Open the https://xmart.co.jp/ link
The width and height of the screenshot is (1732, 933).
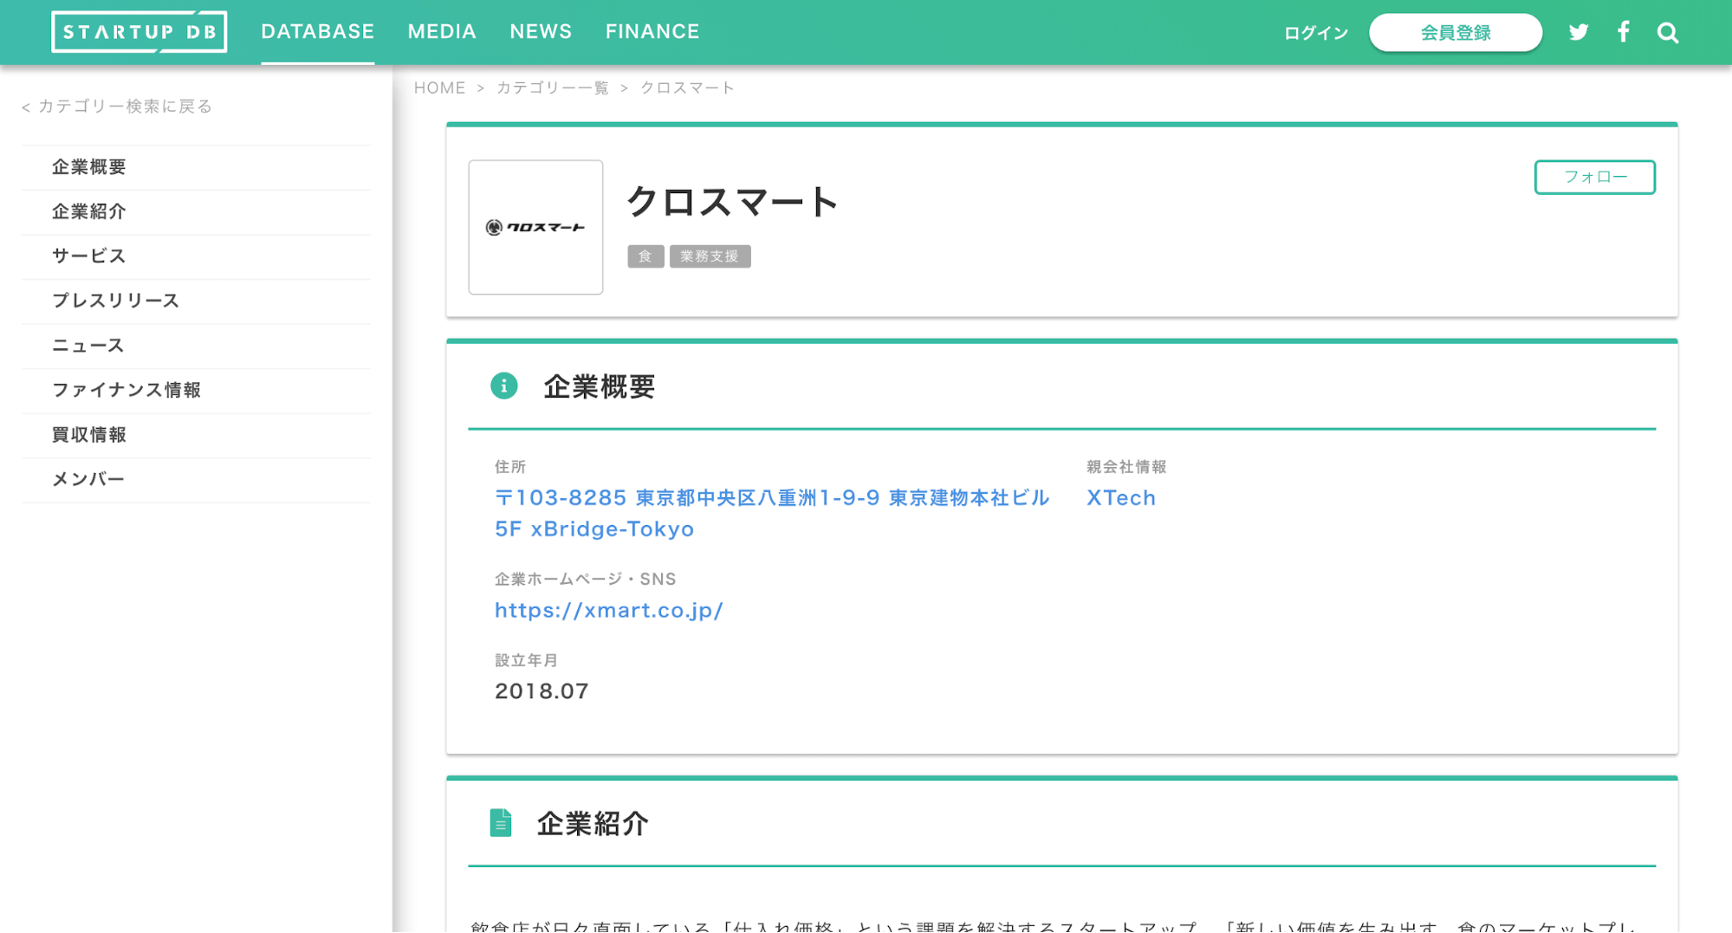609,610
